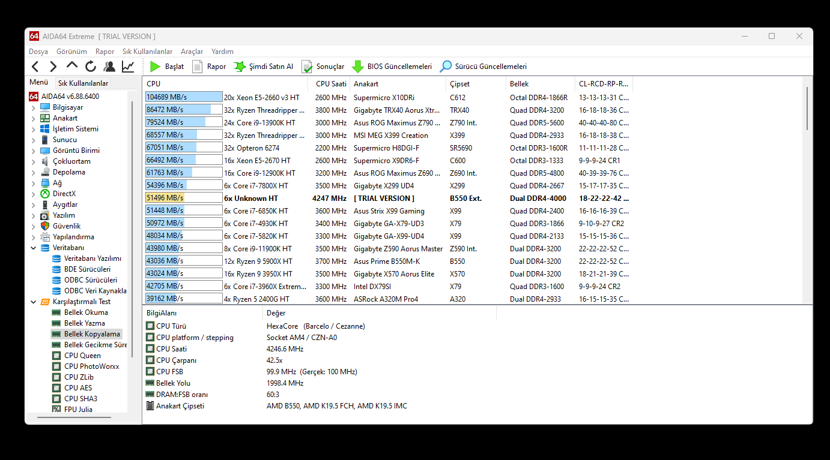Expand the Sunucu tree node
The image size is (830, 460).
tap(34, 140)
